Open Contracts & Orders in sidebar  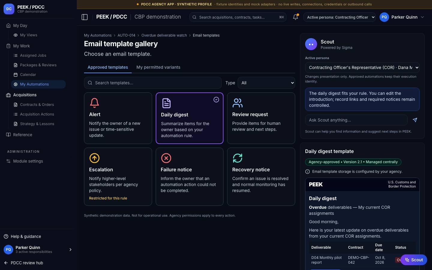pos(38,105)
